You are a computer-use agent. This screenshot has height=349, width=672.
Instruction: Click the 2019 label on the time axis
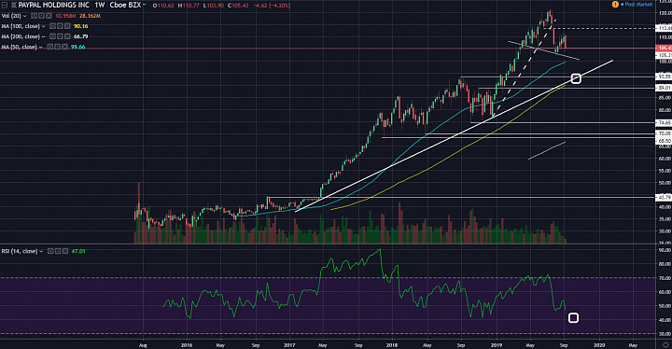pyautogui.click(x=496, y=344)
